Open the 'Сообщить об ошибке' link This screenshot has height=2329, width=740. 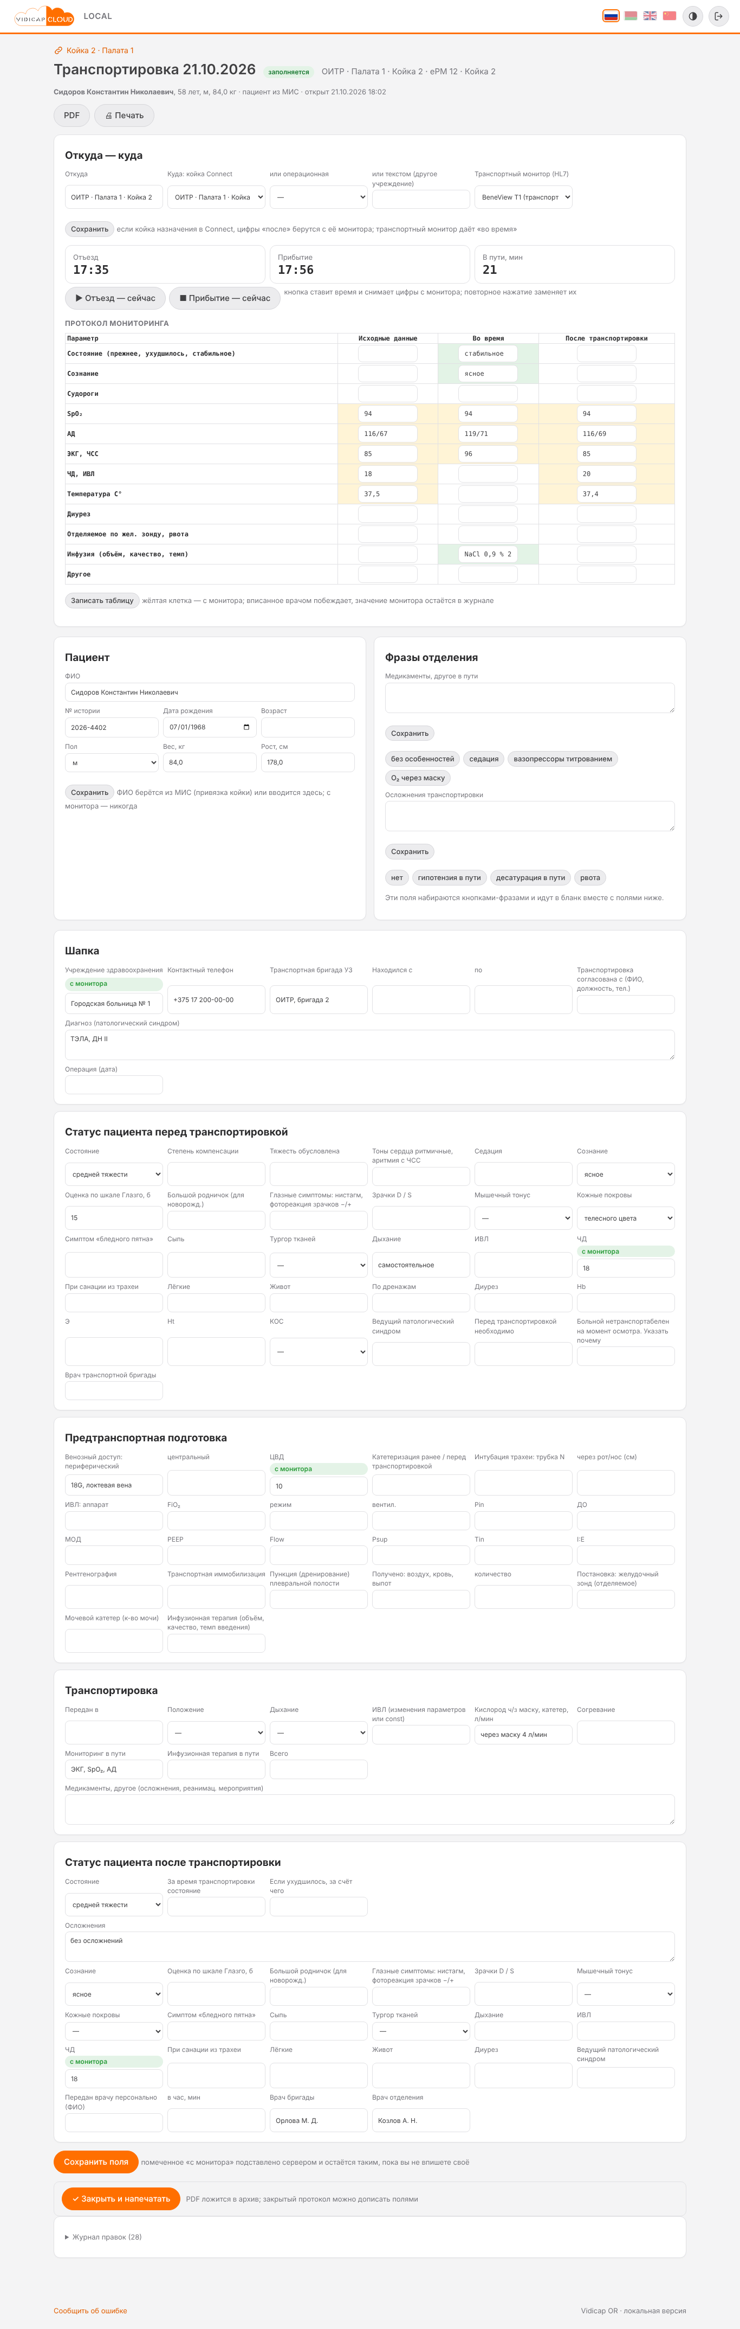90,2311
